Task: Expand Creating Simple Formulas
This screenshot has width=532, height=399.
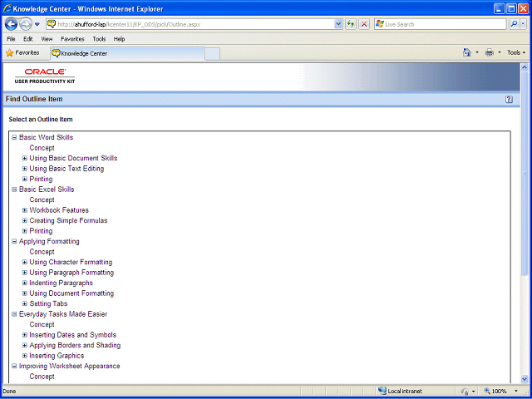Action: [24, 220]
